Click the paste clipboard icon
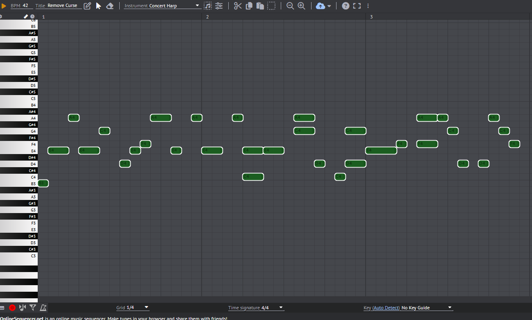Image resolution: width=532 pixels, height=320 pixels. (x=260, y=6)
